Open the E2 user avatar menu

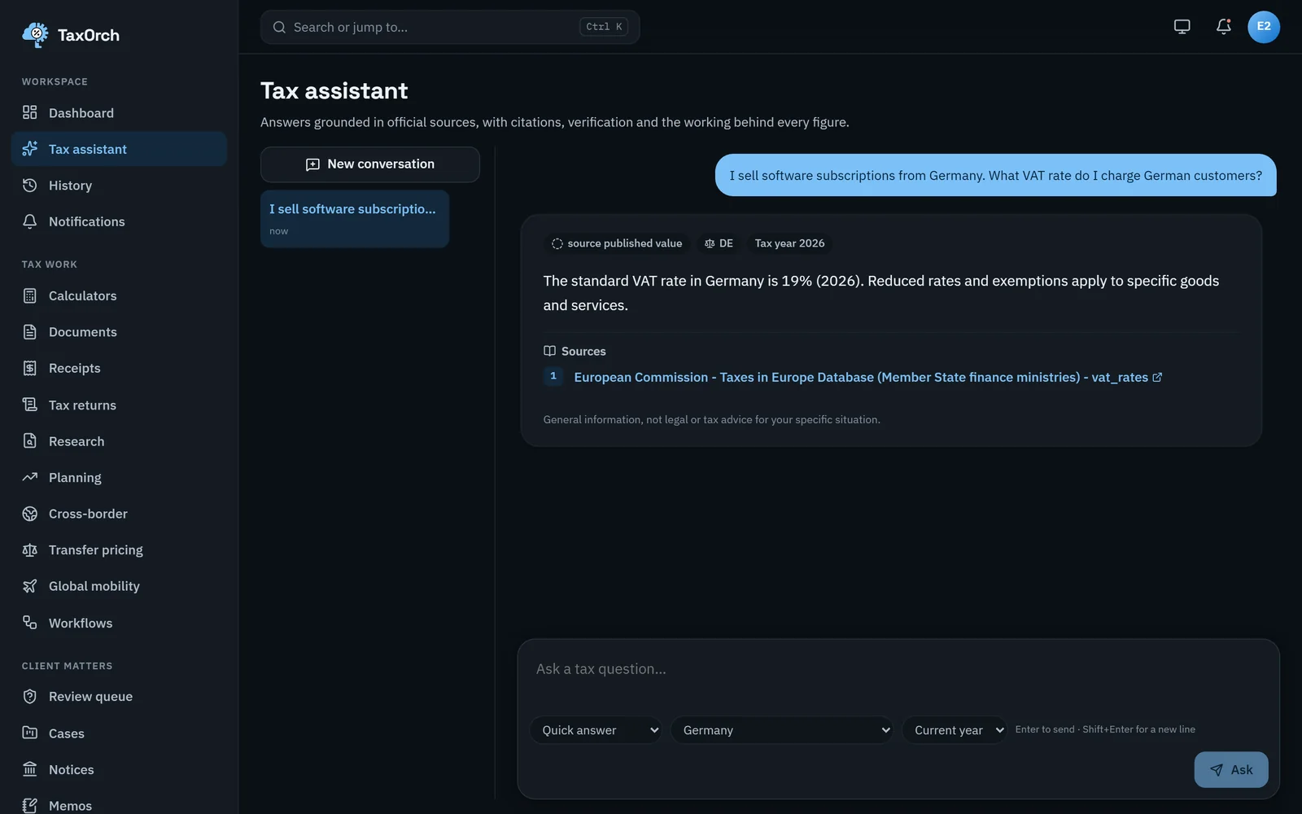1263,27
